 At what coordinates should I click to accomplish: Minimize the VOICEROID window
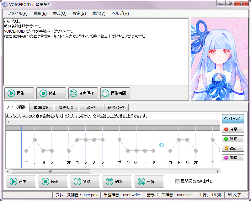click(x=221, y=3)
